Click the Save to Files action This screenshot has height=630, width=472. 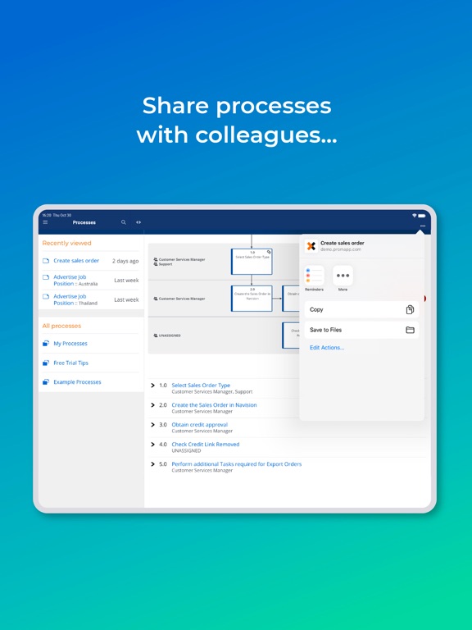click(361, 330)
